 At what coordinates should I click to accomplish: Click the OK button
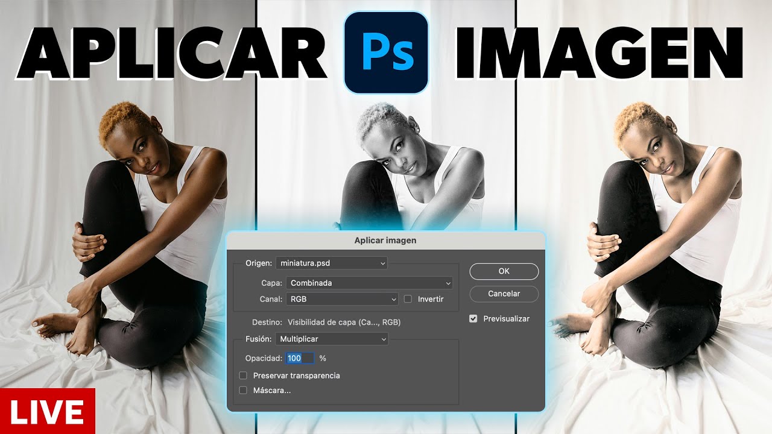tap(504, 271)
